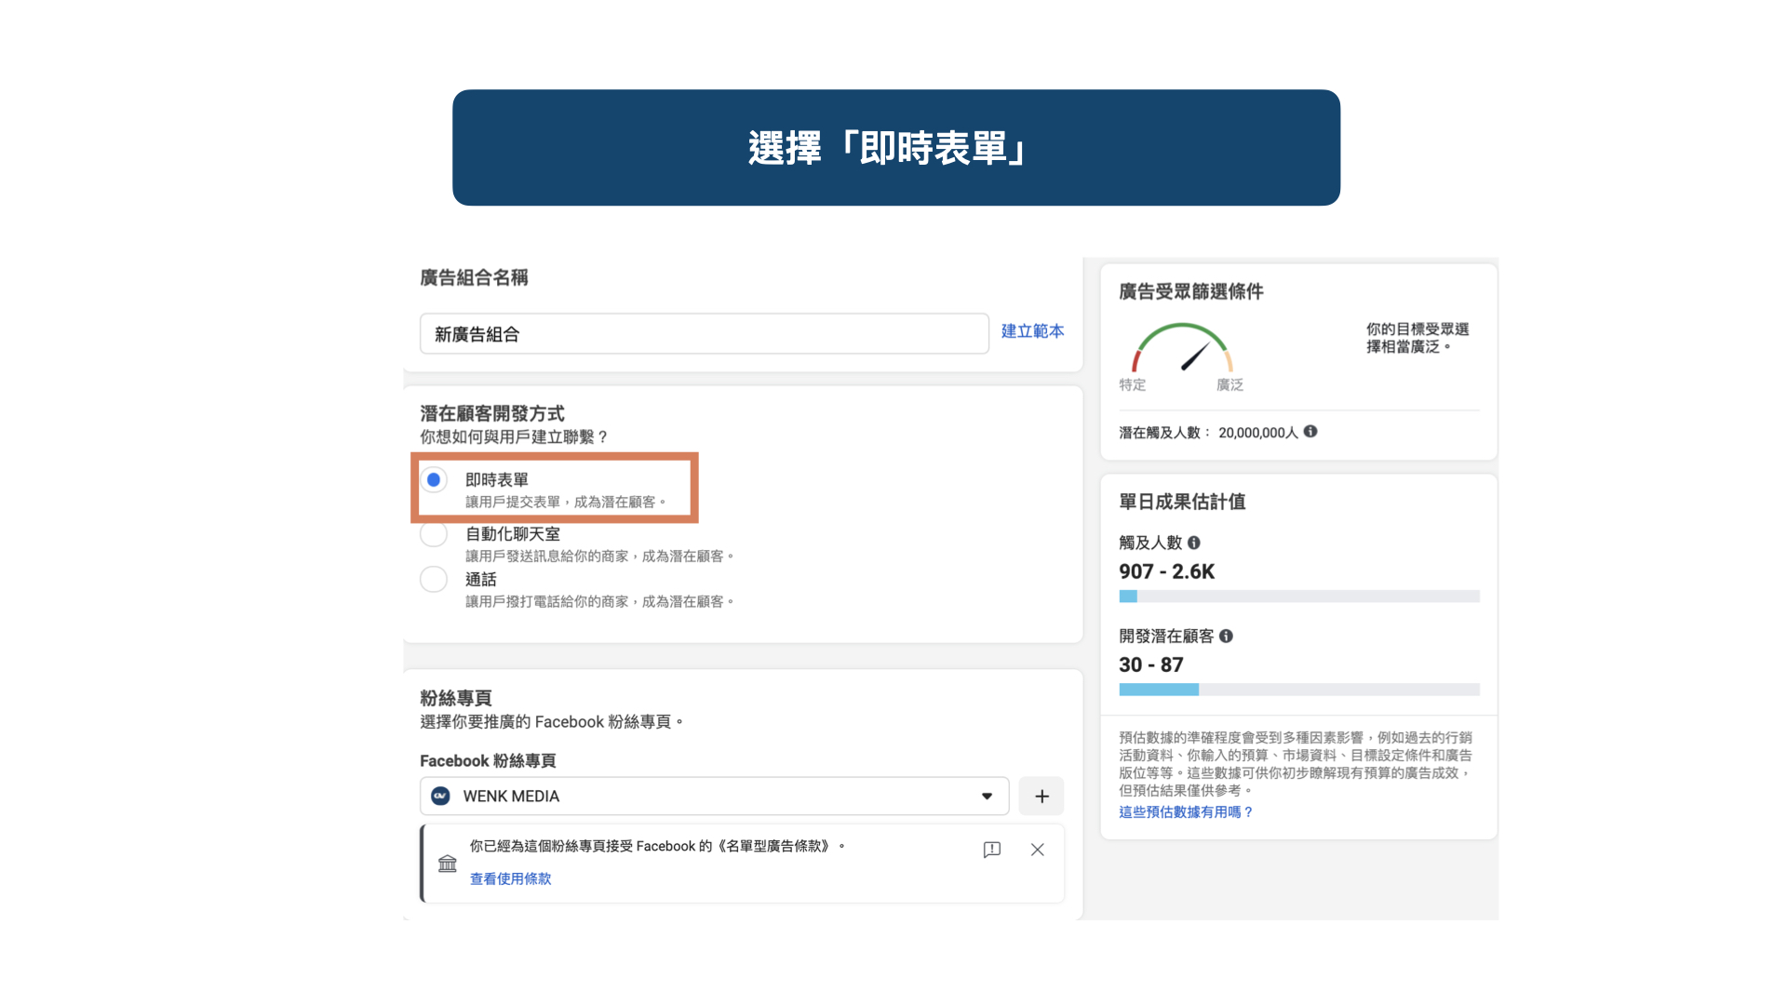Screen dimensions: 1787x1005
Task: Click info icon next to 觸及人數
Action: tap(1194, 543)
